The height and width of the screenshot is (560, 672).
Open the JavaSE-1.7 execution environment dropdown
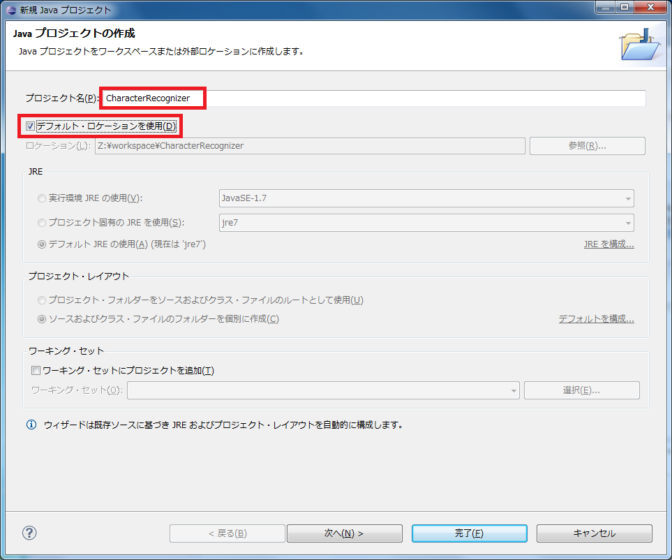coord(426,198)
